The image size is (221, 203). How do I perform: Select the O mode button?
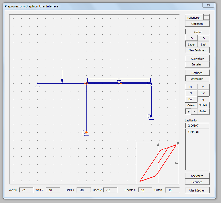[191, 38]
